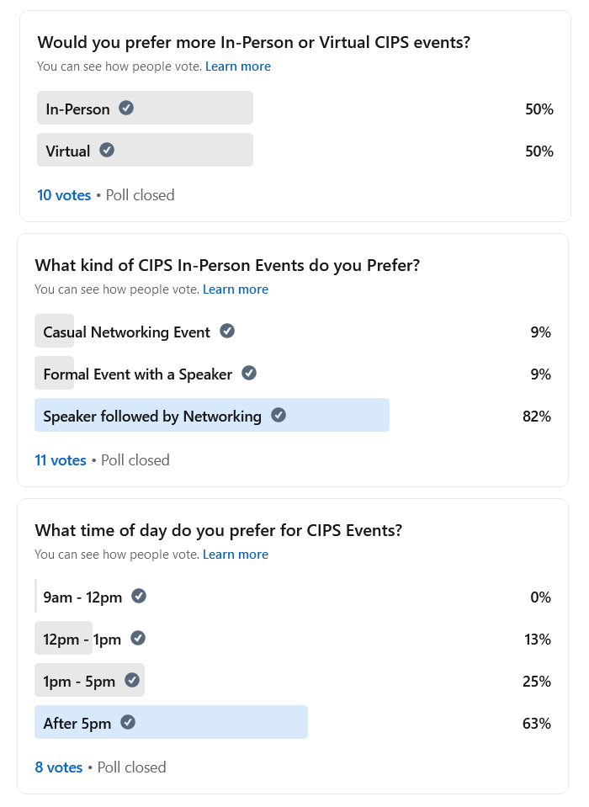View the 10 votes voter list

click(x=64, y=195)
